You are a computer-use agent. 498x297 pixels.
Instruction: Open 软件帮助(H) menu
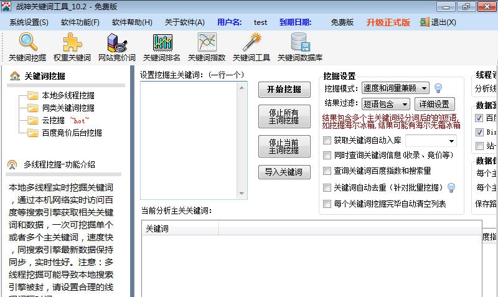pyautogui.click(x=132, y=22)
